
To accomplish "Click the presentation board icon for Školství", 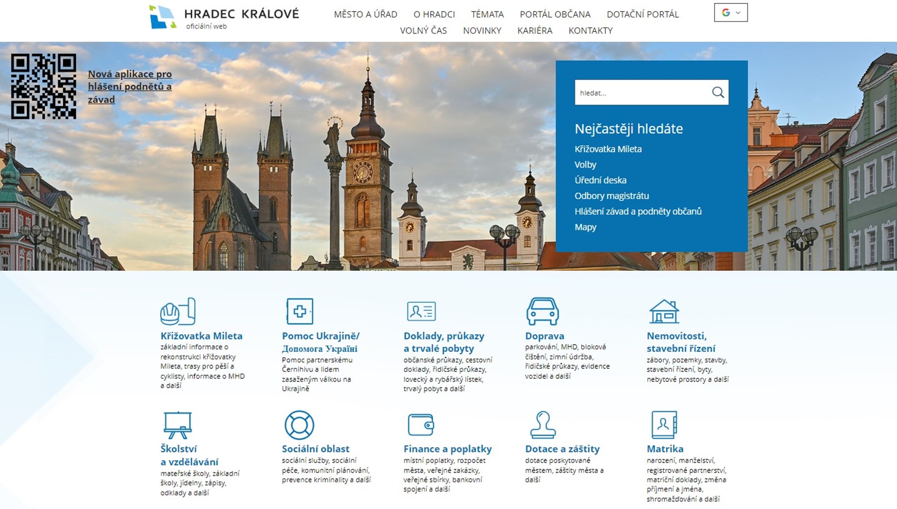I will (x=178, y=425).
